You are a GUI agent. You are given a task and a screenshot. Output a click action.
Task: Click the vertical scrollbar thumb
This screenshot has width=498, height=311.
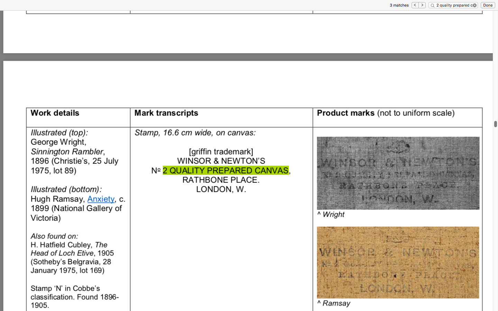pos(495,124)
